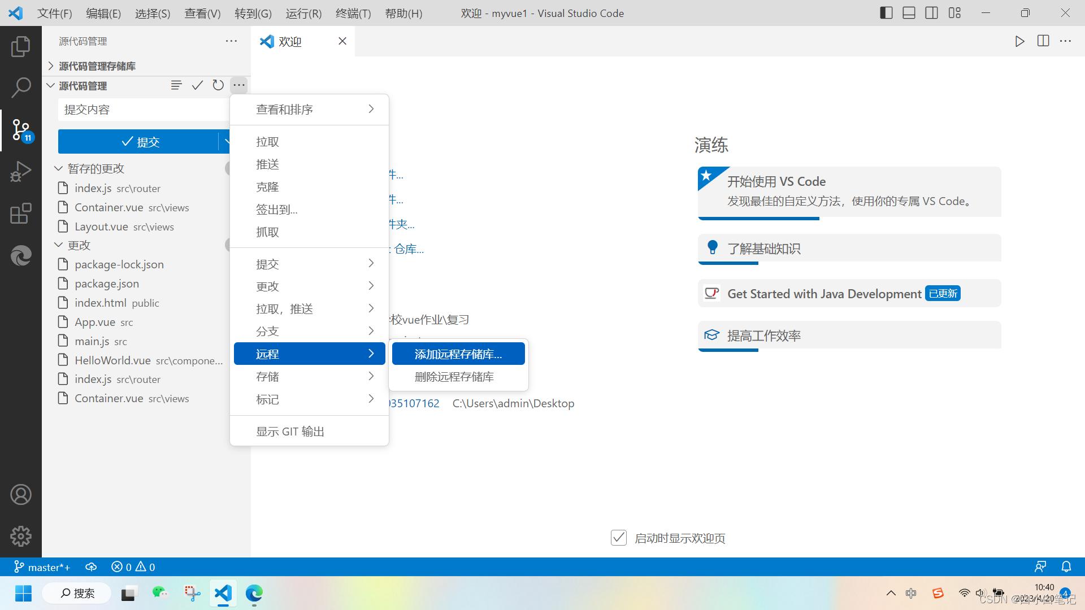The width and height of the screenshot is (1085, 610).
Task: Click the Run play icon in editor toolbar
Action: [1019, 41]
